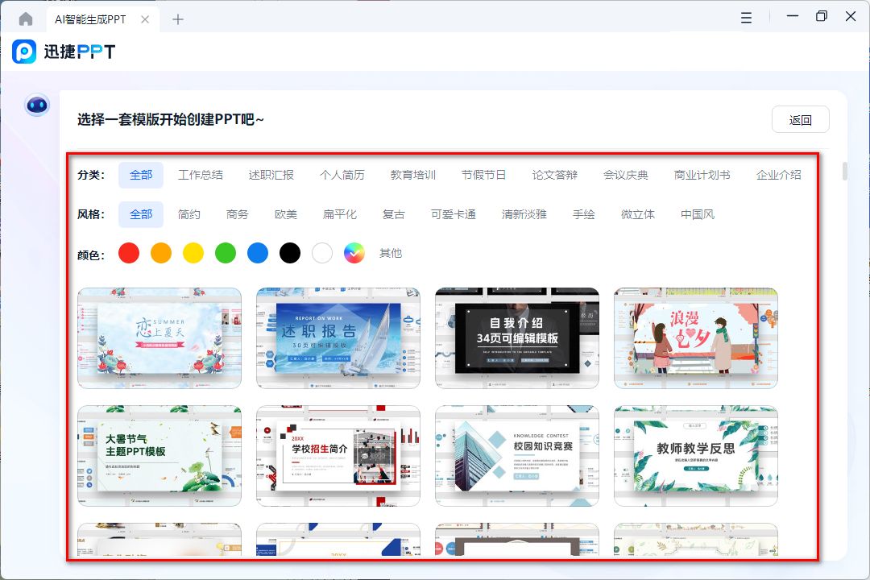This screenshot has height=580, width=870.
Task: Filter category by 教育培训
Action: [x=412, y=175]
